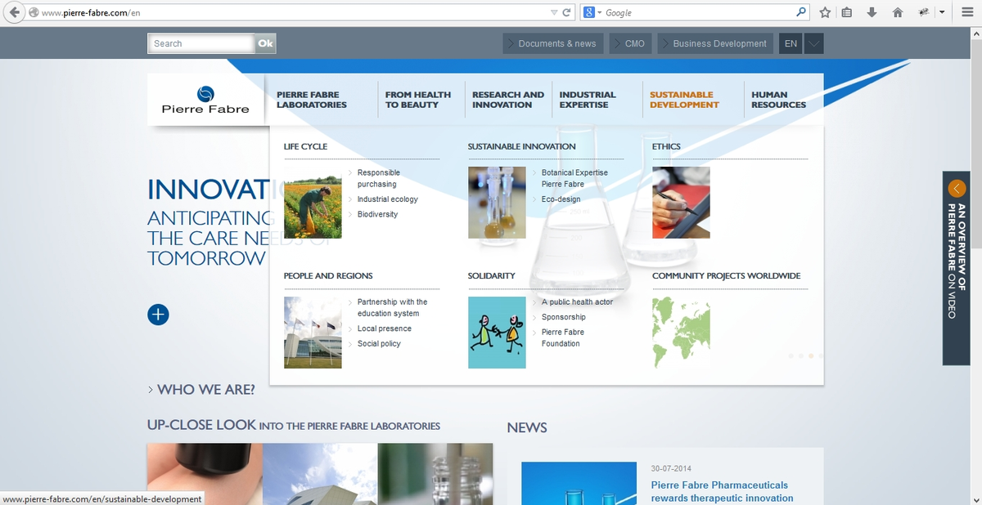Click the Life Cycle flower field thumbnail

coord(313,203)
